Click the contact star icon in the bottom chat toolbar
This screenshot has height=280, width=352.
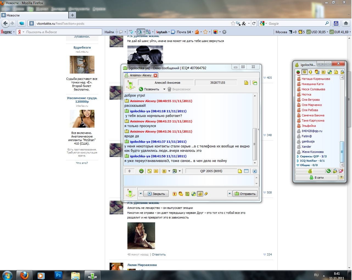[x=181, y=194]
